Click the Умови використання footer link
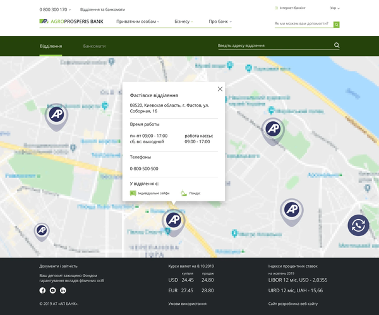Viewport: 379px width, 315px height. point(188,304)
